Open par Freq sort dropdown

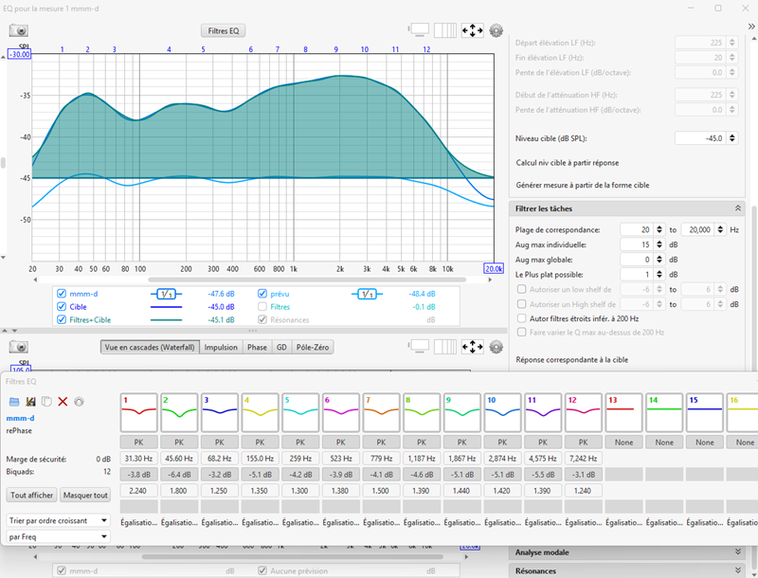coord(58,536)
